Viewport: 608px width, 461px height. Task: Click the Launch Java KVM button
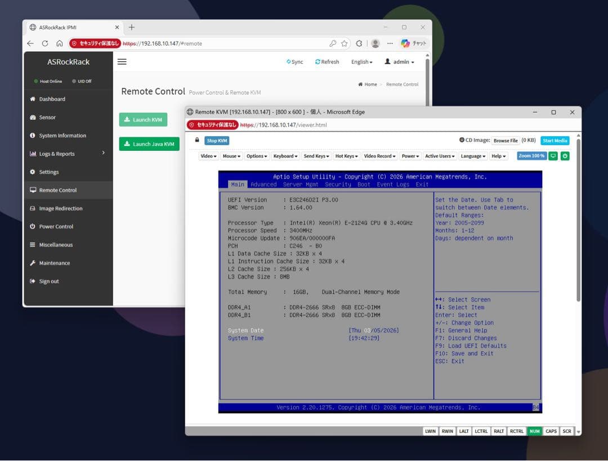tap(149, 144)
